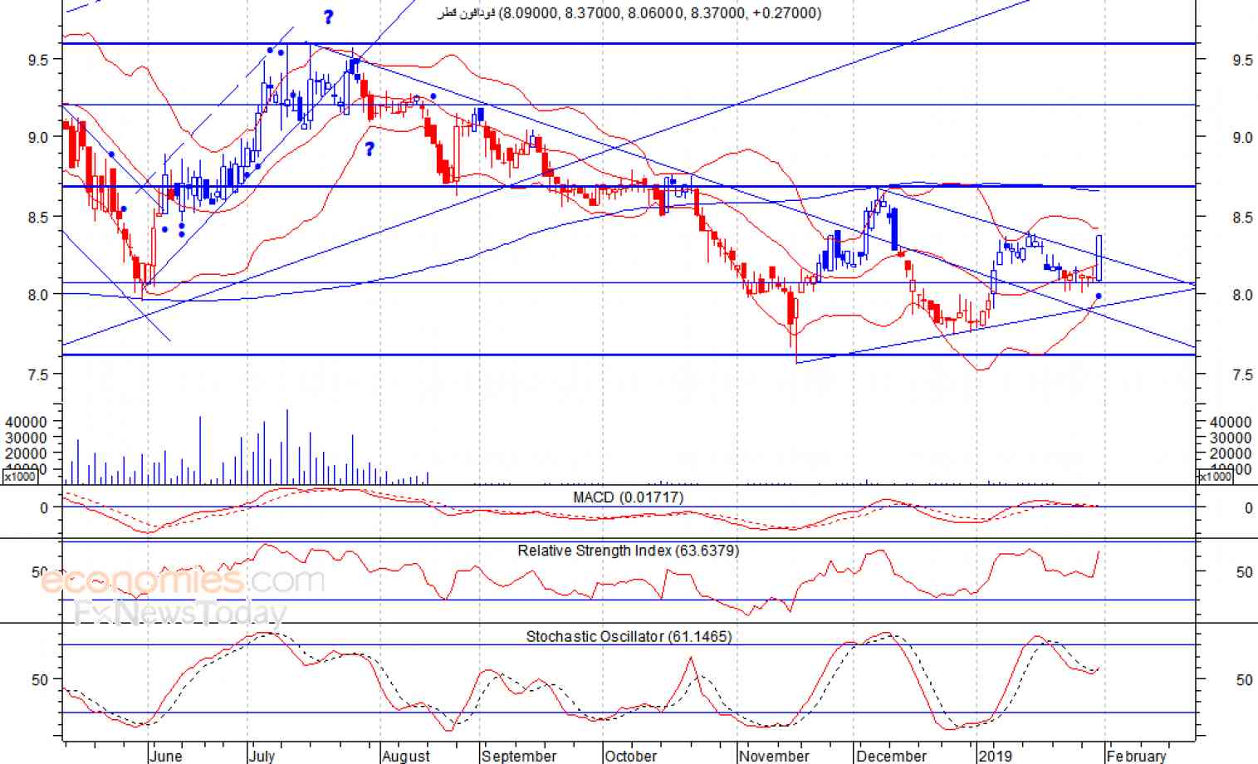Click the September label on the time axis

519,756
